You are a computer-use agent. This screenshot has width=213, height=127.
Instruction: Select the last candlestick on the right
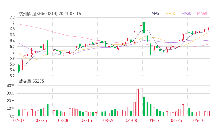pyautogui.click(x=208, y=29)
